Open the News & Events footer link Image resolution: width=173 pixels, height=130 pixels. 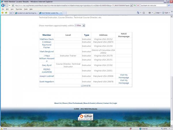pos(89,103)
